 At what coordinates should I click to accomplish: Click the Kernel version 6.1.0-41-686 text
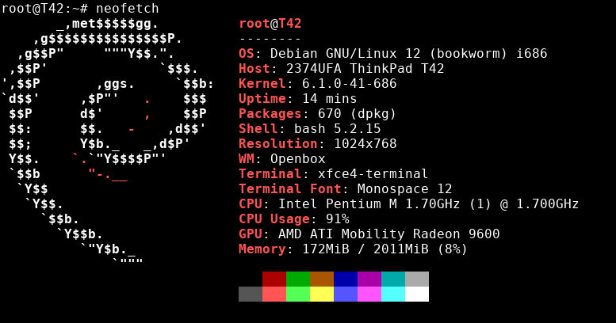click(350, 84)
